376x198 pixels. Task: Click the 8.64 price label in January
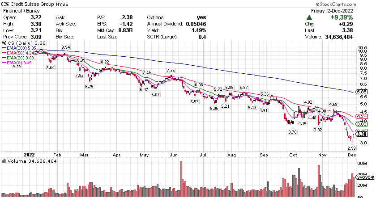[50, 68]
